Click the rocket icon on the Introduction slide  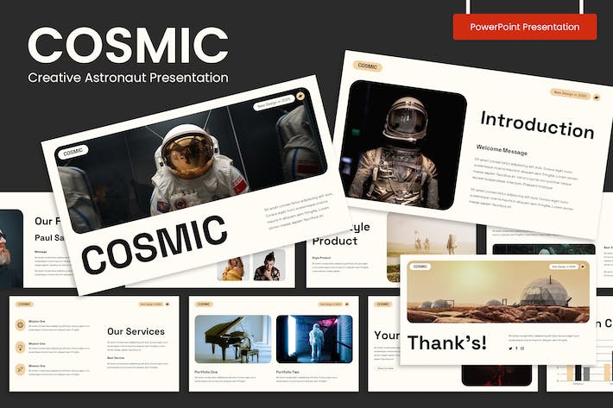(597, 97)
